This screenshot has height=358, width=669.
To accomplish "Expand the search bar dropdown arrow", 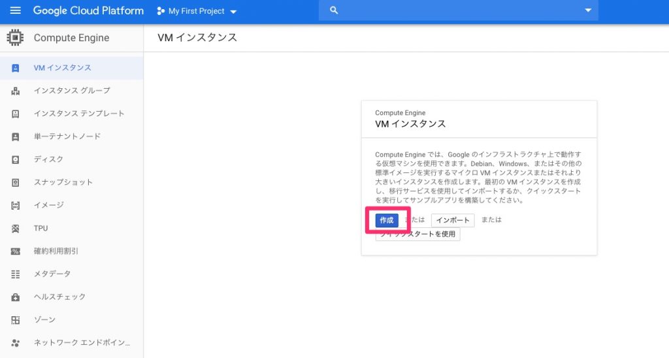I will 587,10.
